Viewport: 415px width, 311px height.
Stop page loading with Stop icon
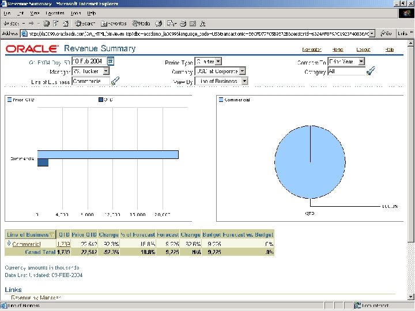(46, 24)
